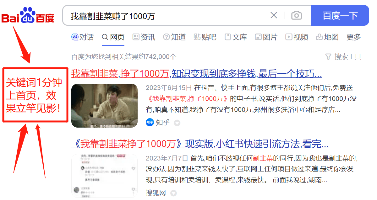
Task: Switch to the 资讯 tab
Action: click(x=143, y=37)
